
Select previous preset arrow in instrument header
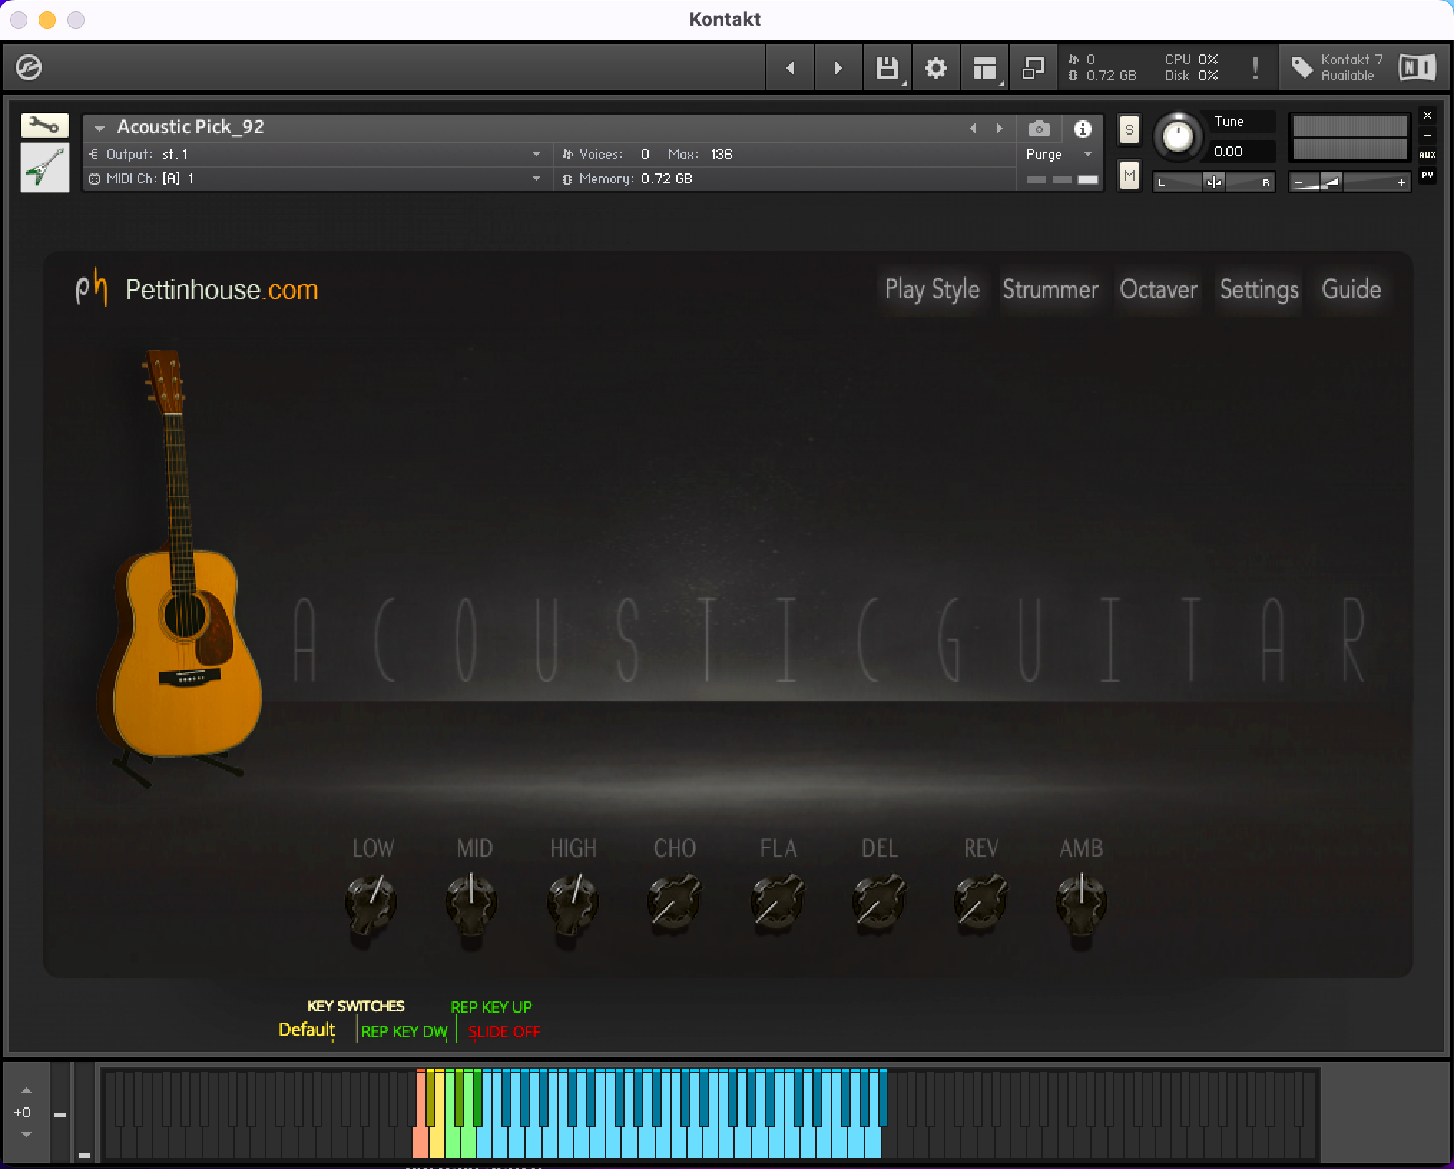pos(973,128)
